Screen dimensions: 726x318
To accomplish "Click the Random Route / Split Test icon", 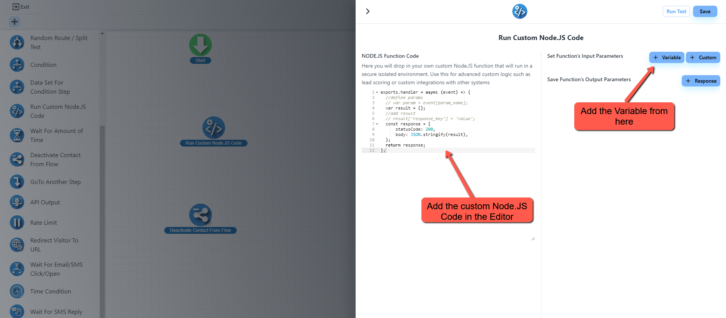I will pos(17,42).
